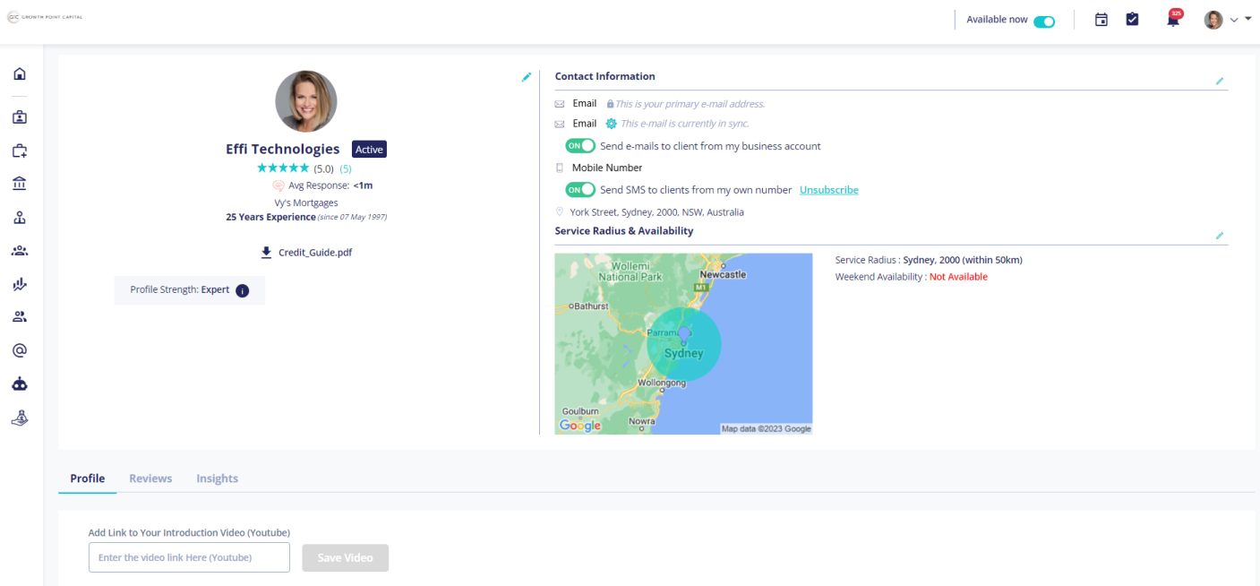Viewport: 1260px width, 586px height.
Task: Click the Wollongong label on the map
Action: [x=662, y=383]
